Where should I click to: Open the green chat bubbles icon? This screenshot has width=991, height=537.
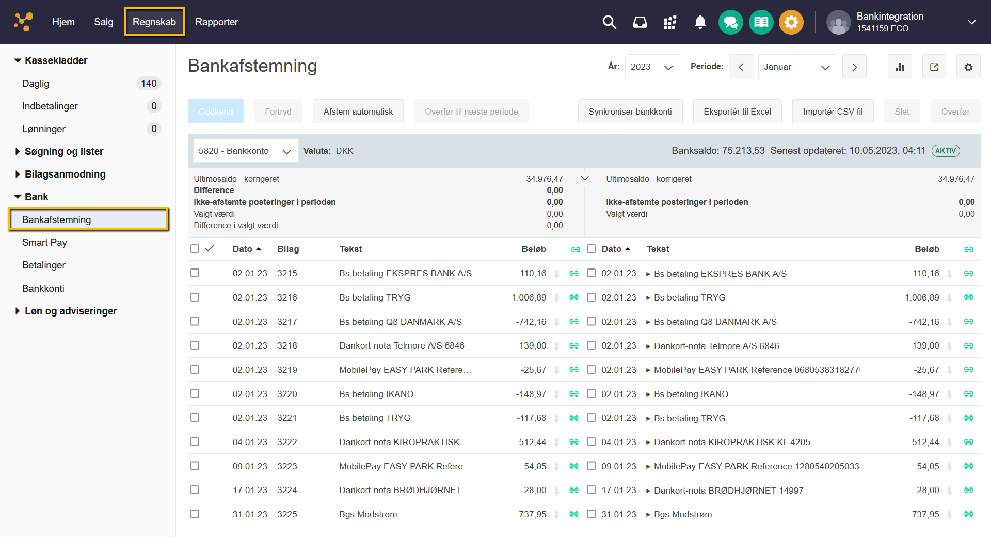[730, 22]
